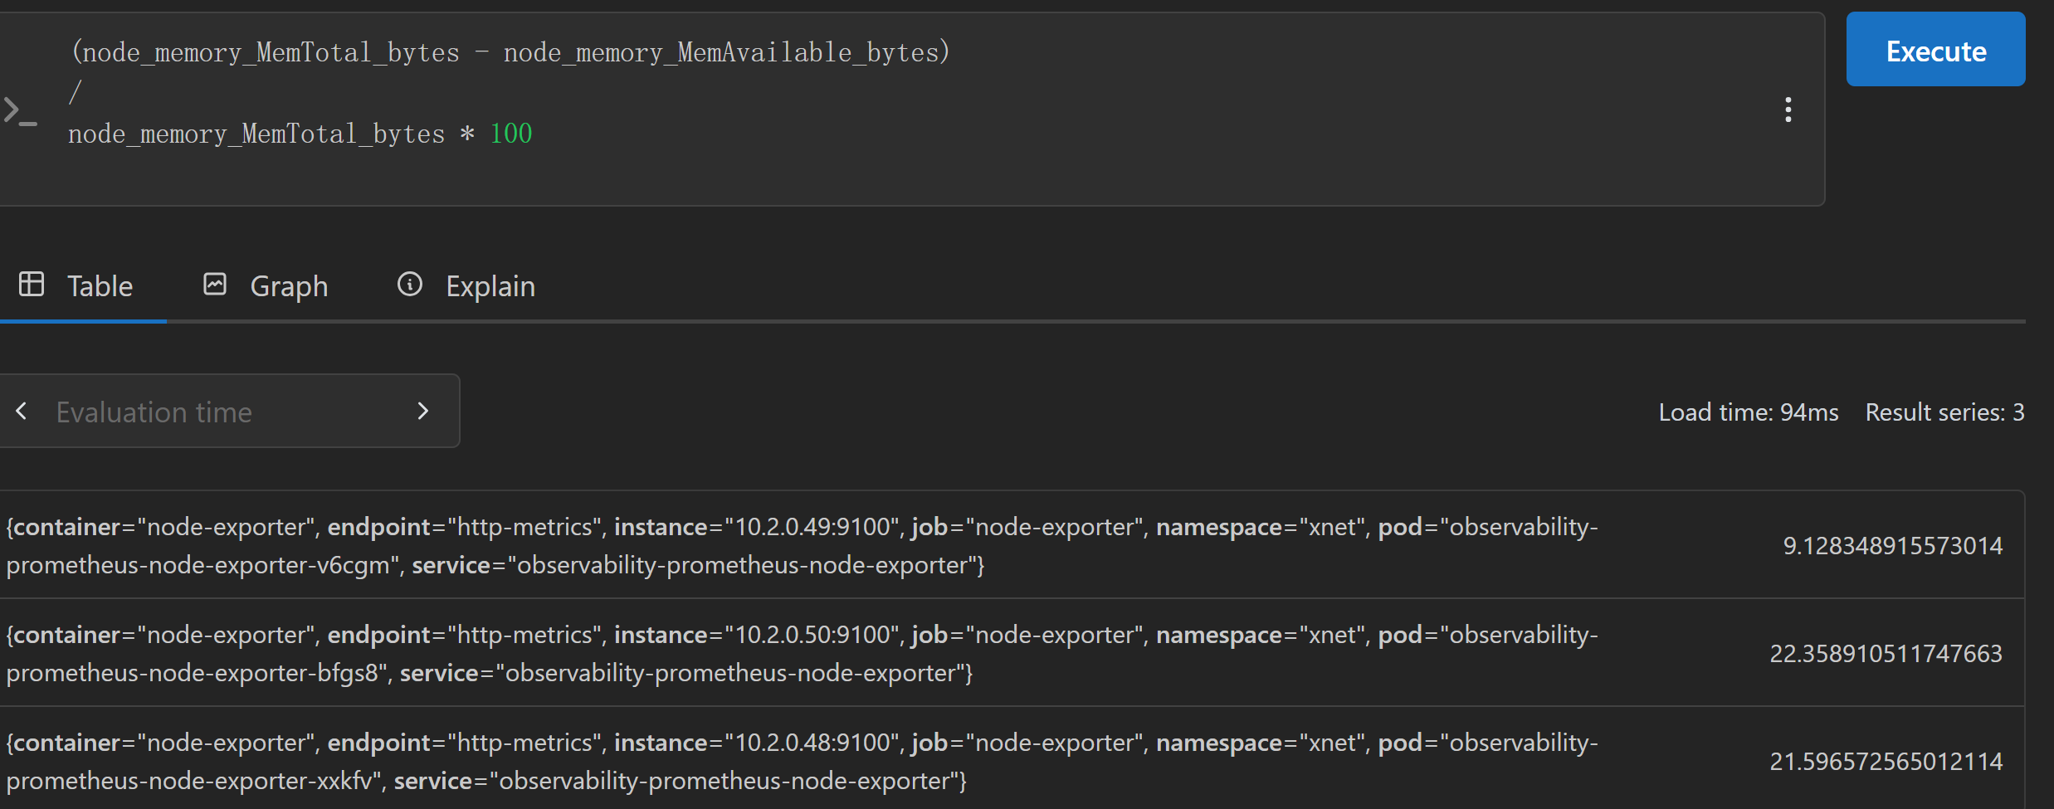This screenshot has height=809, width=2054.
Task: Select the 10.2.0.48:9100 instance result row
Action: point(1011,761)
